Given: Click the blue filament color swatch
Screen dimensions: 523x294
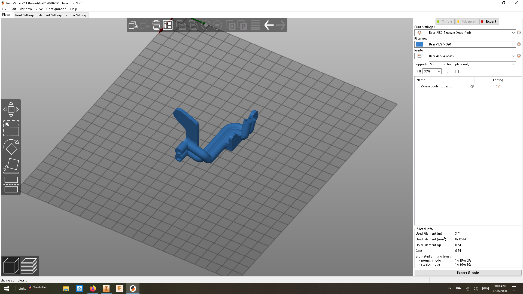Looking at the screenshot, I should [x=419, y=44].
